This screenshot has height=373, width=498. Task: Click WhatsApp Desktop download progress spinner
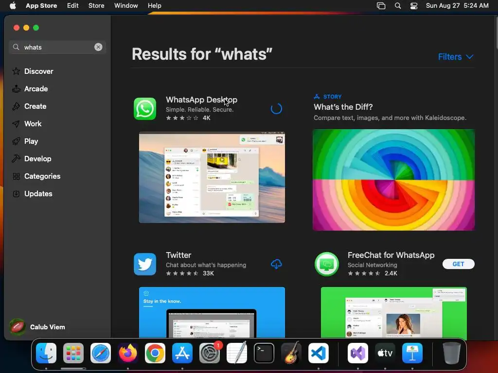click(276, 108)
